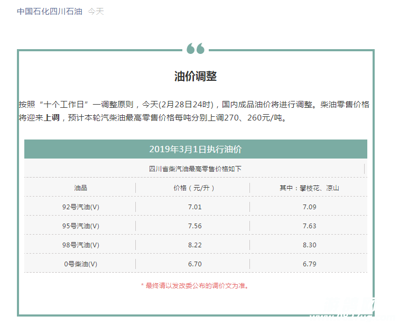The height and width of the screenshot is (325, 399).
Task: Click the 价格(元/升) column header
Action: (194, 188)
